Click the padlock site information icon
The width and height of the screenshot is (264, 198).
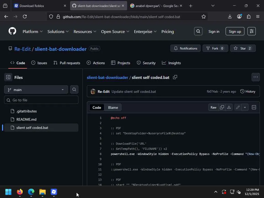click(58, 16)
